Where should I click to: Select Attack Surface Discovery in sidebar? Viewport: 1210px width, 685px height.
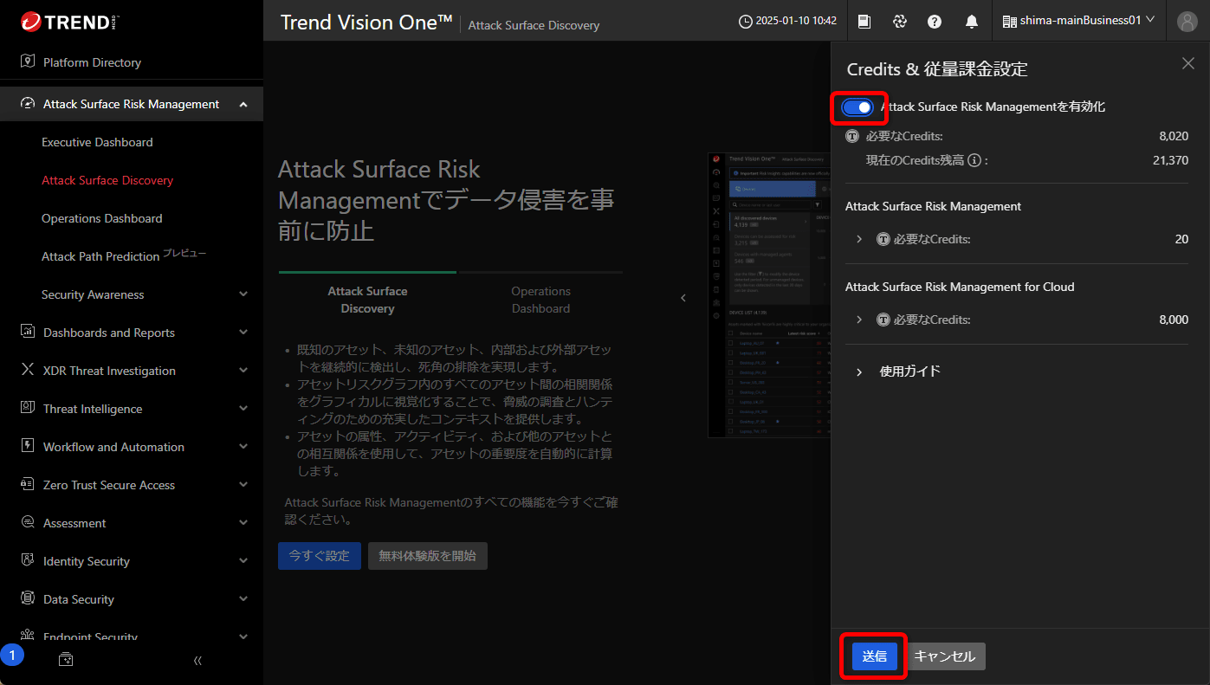pyautogui.click(x=107, y=180)
